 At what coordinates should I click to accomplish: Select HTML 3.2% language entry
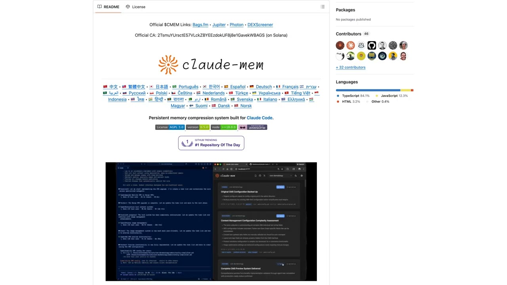click(x=348, y=102)
